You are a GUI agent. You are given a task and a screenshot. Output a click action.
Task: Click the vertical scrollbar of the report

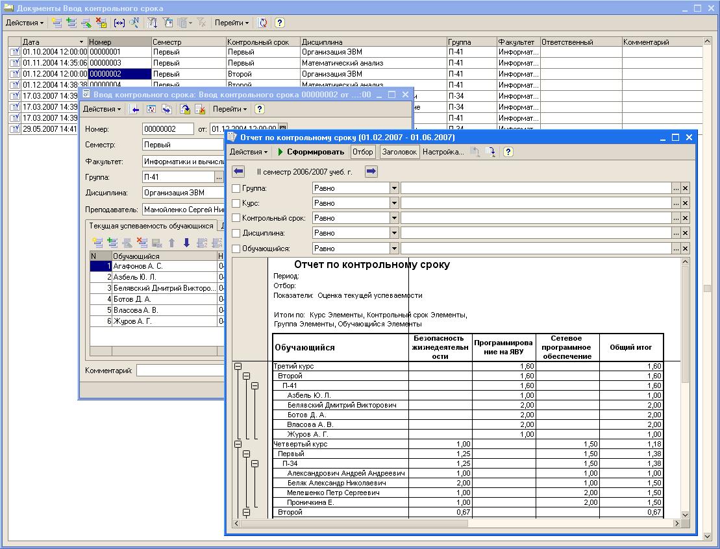point(685,388)
